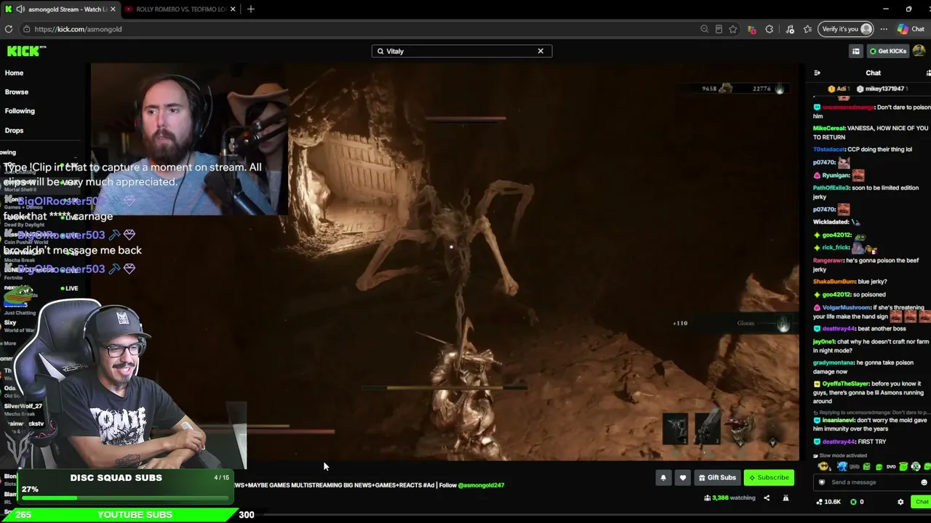Image resolution: width=931 pixels, height=523 pixels.
Task: Click the zoom out magnifier in the address bar
Action: pyautogui.click(x=704, y=29)
